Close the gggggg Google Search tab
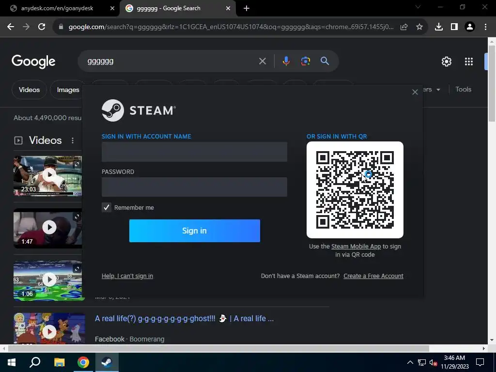Image resolution: width=496 pixels, height=372 pixels. pyautogui.click(x=228, y=8)
